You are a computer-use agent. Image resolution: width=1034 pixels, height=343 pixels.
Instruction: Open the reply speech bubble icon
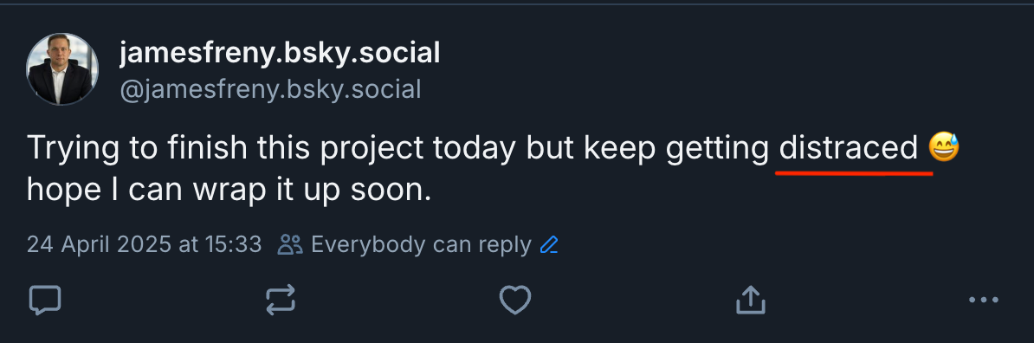45,301
